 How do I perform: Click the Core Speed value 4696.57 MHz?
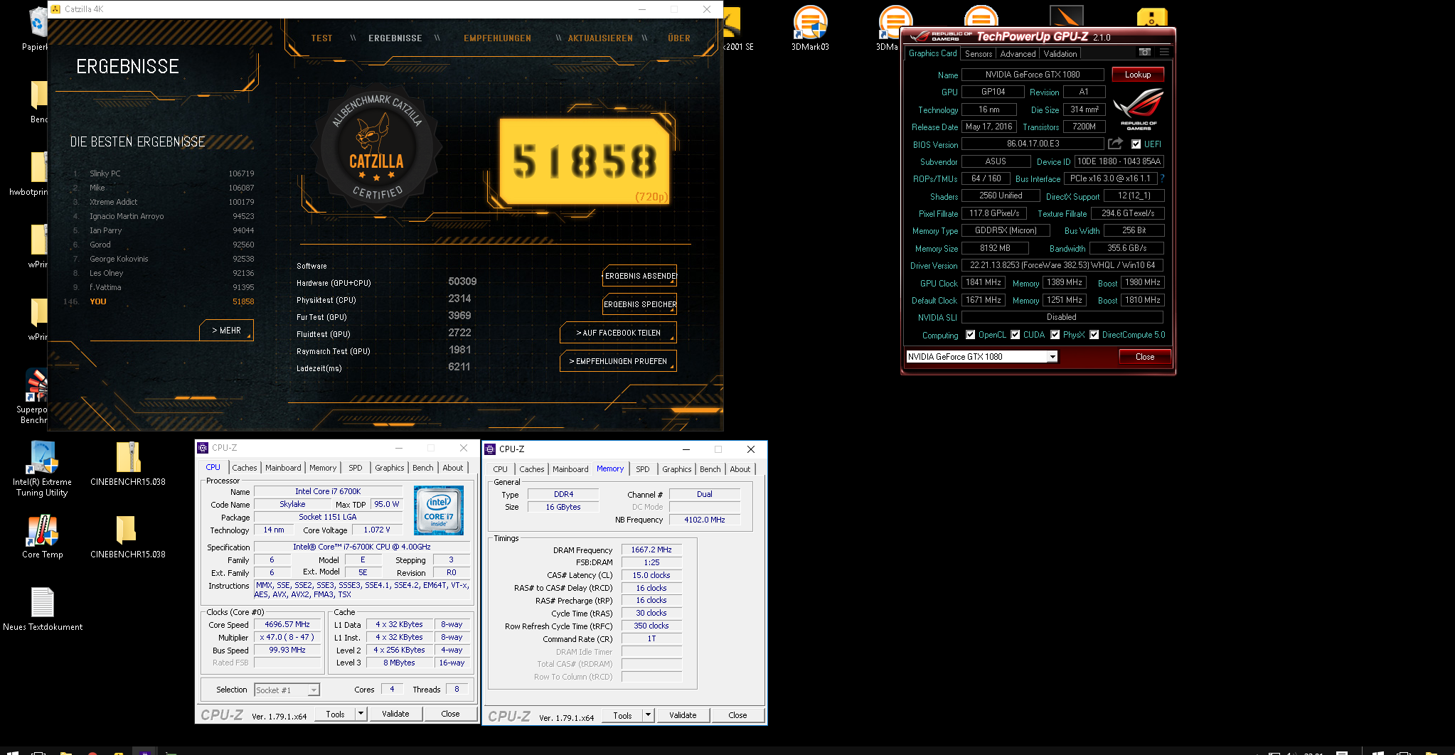[x=287, y=624]
